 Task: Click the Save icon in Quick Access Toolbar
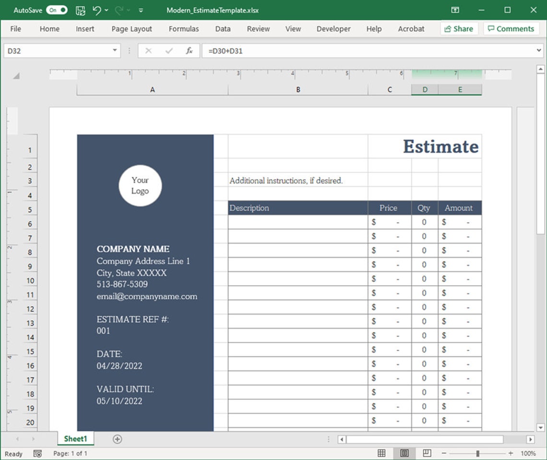click(81, 10)
